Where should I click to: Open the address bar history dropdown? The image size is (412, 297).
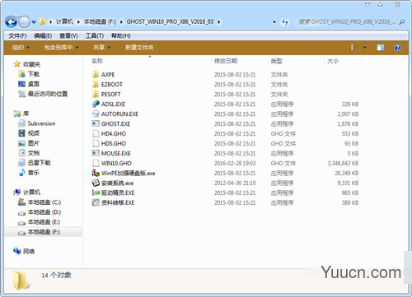(274, 22)
